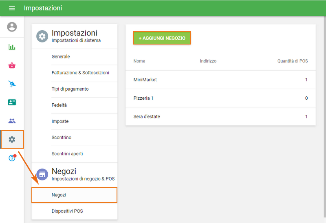Open the MiniMarket store row
326x223 pixels.
(x=220, y=80)
